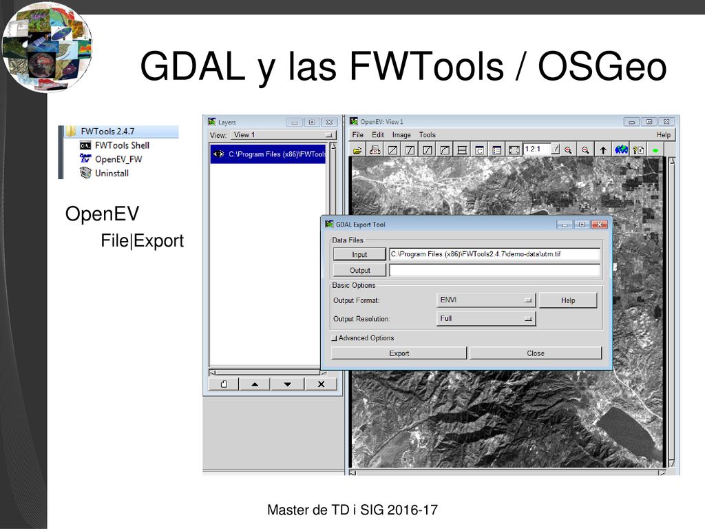Click the Export button

(x=399, y=353)
